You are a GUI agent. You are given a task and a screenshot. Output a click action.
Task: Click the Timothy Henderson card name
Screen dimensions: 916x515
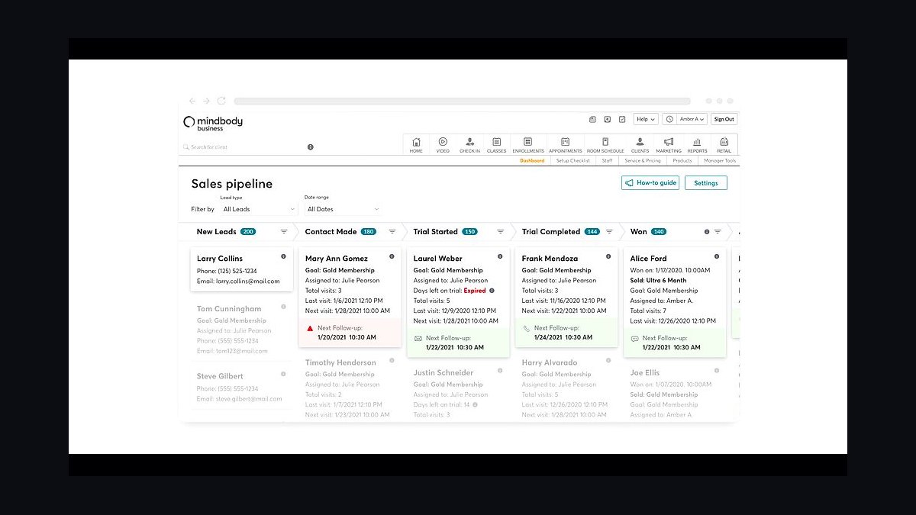340,362
